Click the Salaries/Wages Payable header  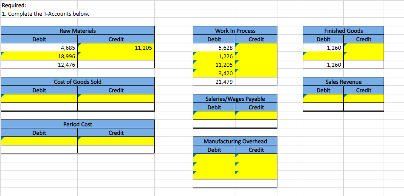point(235,99)
